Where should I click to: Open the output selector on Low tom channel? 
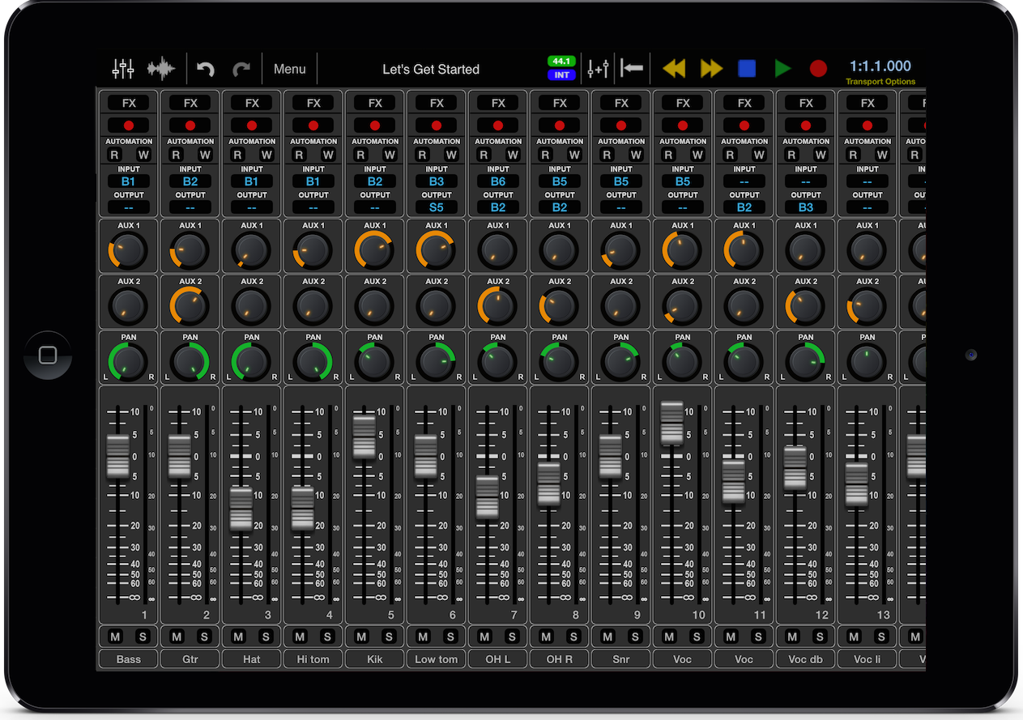tap(437, 207)
